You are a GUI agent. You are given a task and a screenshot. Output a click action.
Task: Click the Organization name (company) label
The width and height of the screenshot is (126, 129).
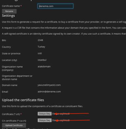point(12,68)
